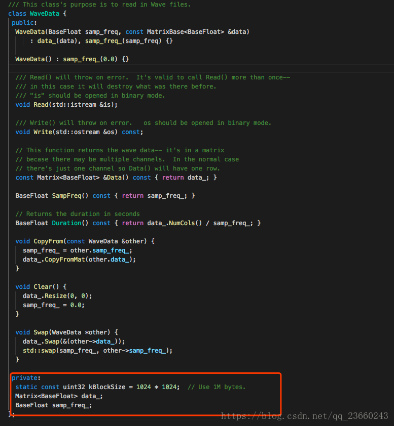This screenshot has height=426, width=394.
Task: Click member declaration "Matrix<BaseFloat> data_;"
Action: [59, 396]
